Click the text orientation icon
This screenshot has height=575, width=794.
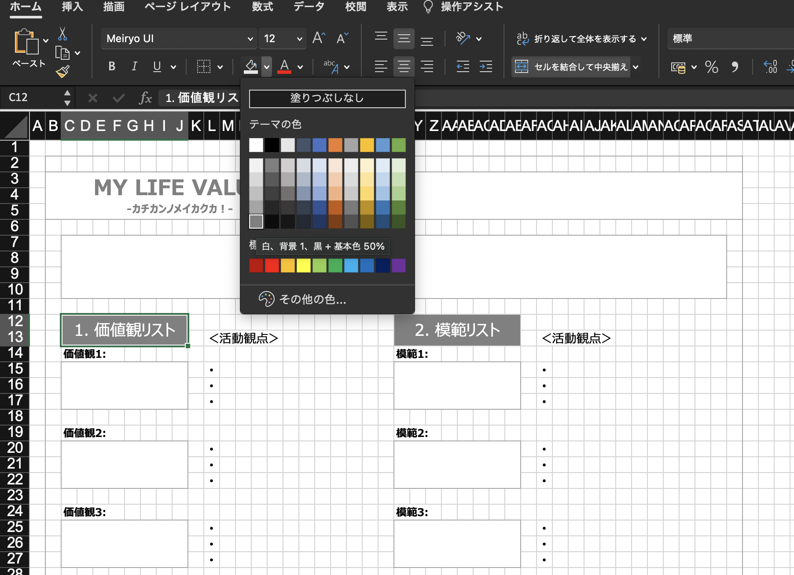tap(463, 38)
